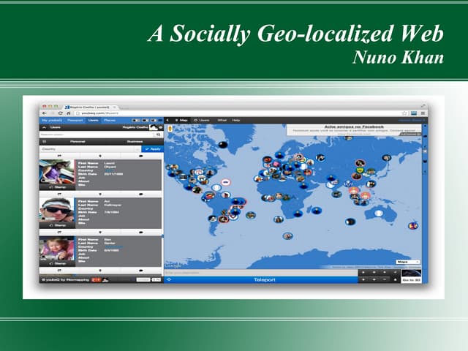This screenshot has height=351, width=468.
Task: Click the black sphere marker over Greenland
Action: [x=222, y=144]
